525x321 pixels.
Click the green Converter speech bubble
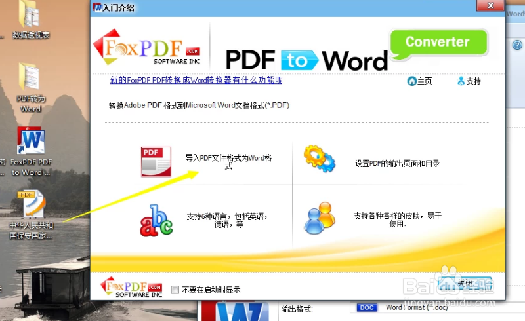pos(438,44)
